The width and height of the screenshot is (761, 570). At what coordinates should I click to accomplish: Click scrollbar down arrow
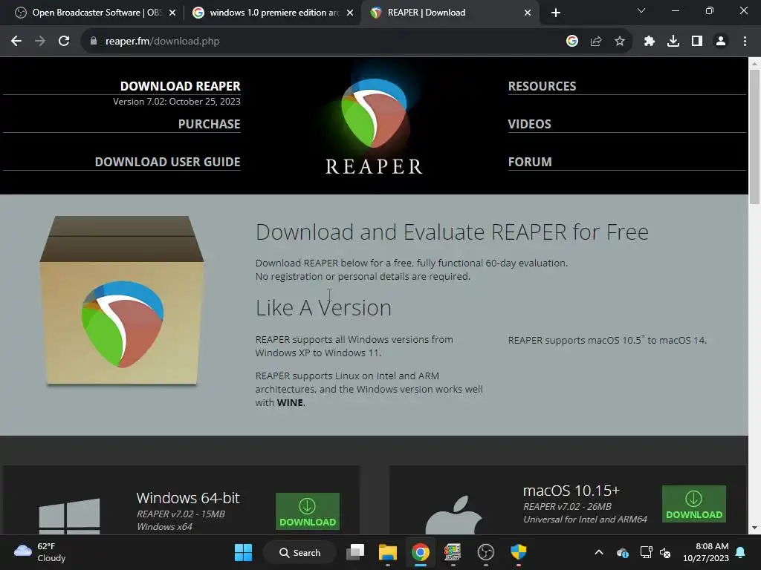pos(754,528)
